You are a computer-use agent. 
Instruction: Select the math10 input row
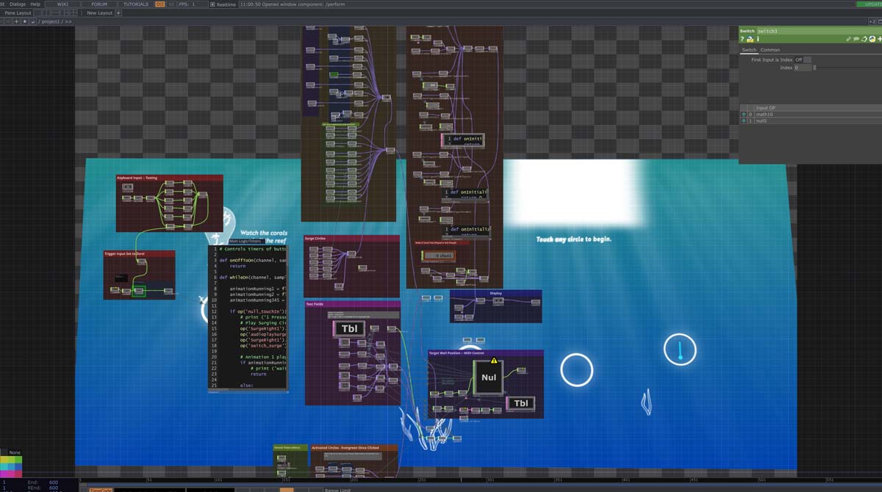point(811,115)
